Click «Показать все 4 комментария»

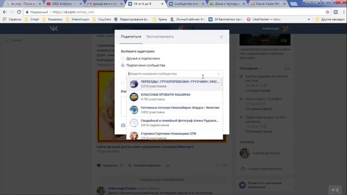pos(162,179)
